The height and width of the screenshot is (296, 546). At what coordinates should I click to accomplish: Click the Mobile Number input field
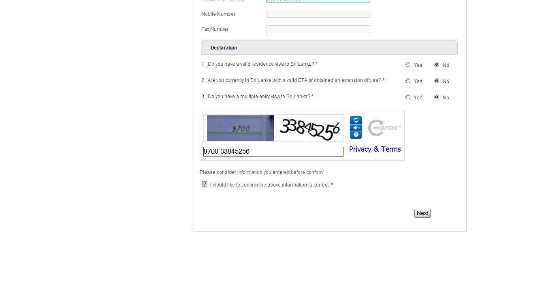tap(318, 14)
